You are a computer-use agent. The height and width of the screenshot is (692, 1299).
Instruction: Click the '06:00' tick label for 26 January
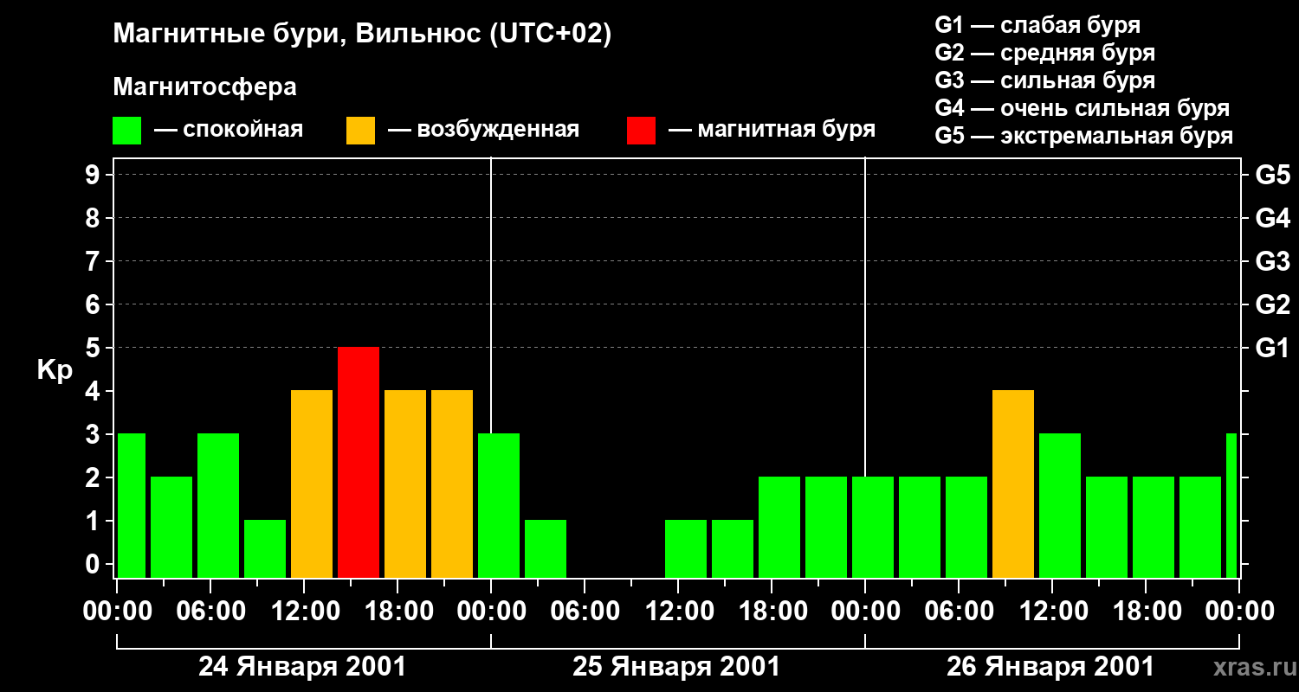(x=959, y=612)
